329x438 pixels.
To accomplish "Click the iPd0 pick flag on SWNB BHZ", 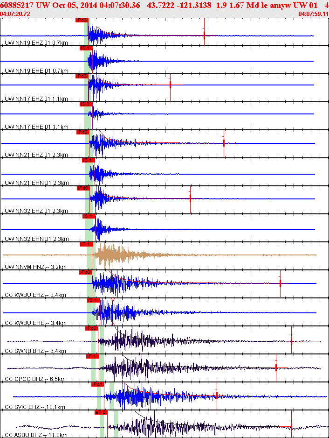I will [x=92, y=328].
